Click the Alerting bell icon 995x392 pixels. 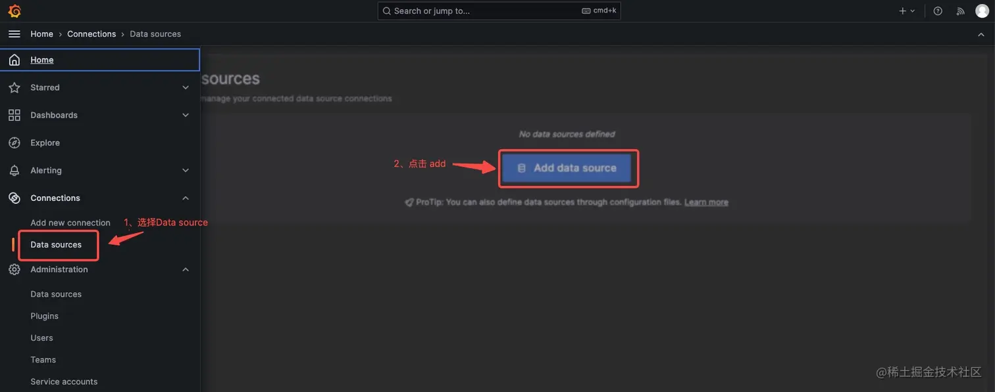14,170
